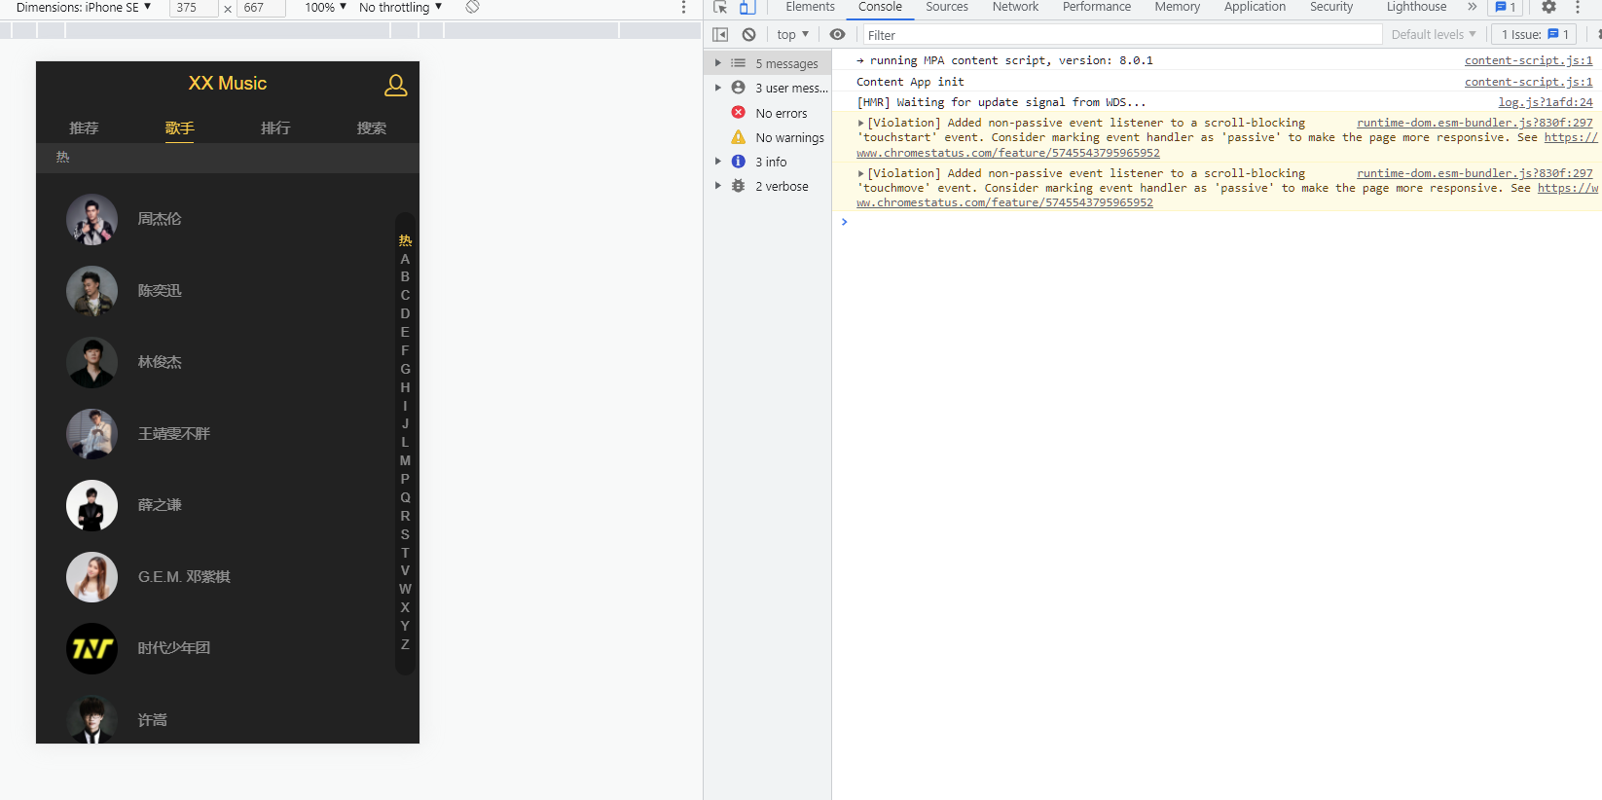Click 陈奕迅's avatar
Viewport: 1602px width, 800px height.
91,291
